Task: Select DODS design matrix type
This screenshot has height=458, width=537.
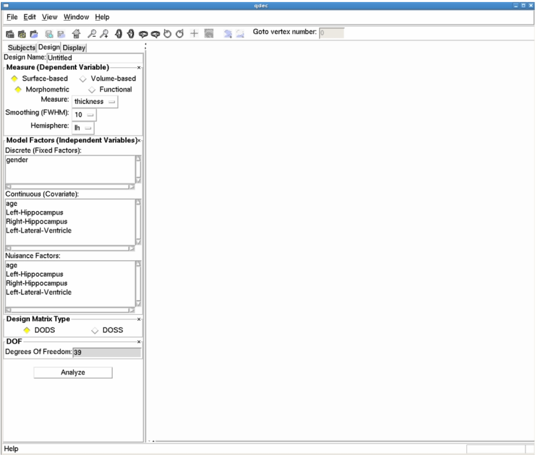Action: [x=39, y=330]
